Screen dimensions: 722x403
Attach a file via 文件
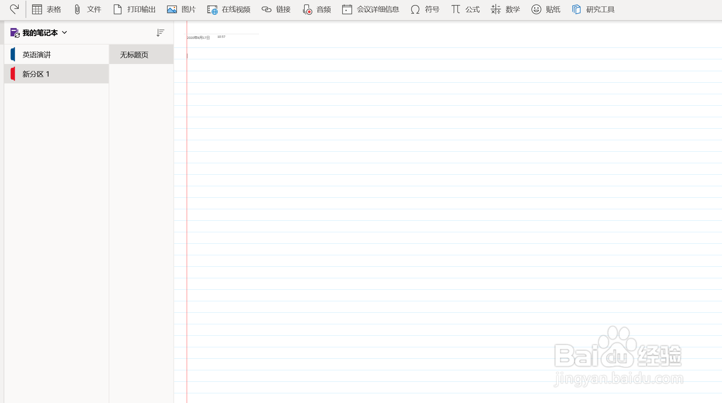click(87, 9)
